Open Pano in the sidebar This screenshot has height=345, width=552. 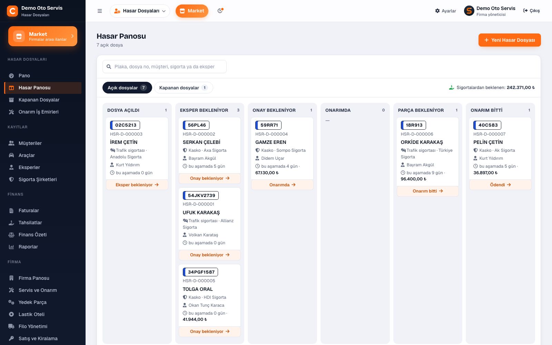pos(43,76)
